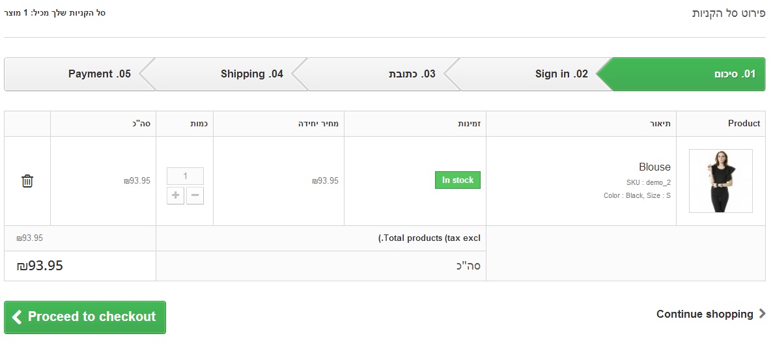The image size is (773, 349).
Task: Click the green In stock badge
Action: (457, 180)
